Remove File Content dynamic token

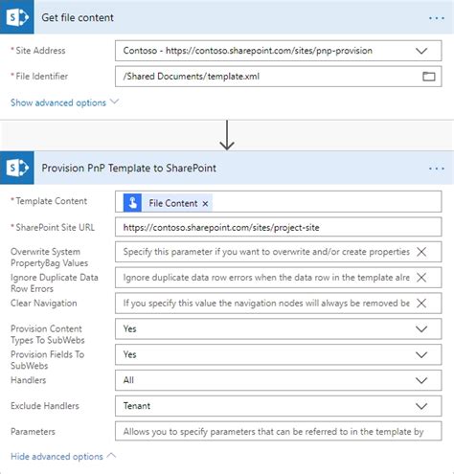pos(205,203)
